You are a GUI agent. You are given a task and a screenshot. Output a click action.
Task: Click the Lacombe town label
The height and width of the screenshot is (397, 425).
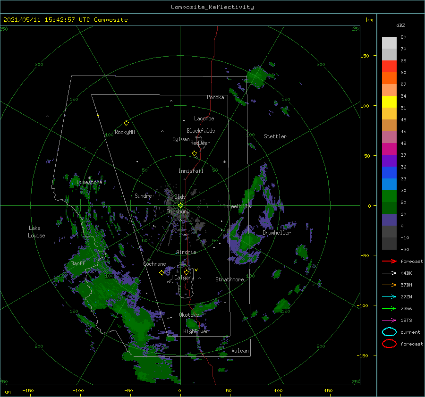pyautogui.click(x=204, y=118)
